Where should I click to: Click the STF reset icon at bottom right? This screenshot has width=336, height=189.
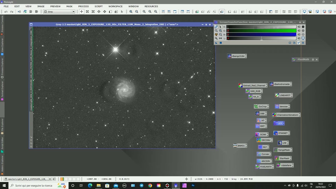coord(303,43)
